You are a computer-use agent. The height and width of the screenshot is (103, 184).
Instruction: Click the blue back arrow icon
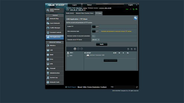click(135, 18)
